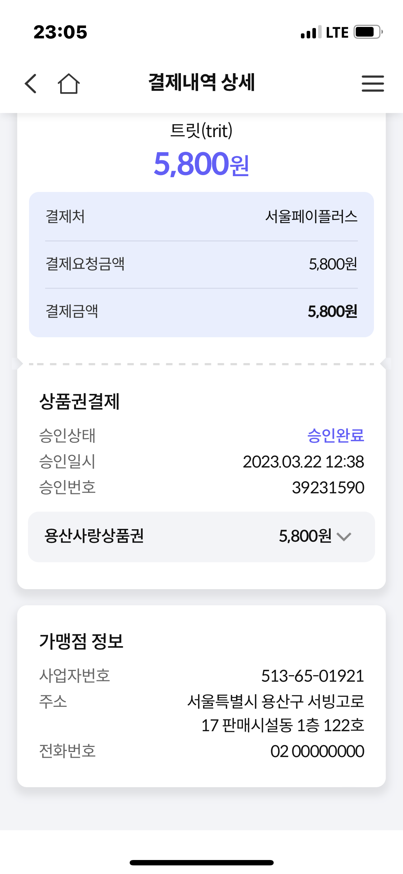403x874 pixels.
Task: Expand the 용산사랑상품권 chevron arrow
Action: (x=344, y=537)
